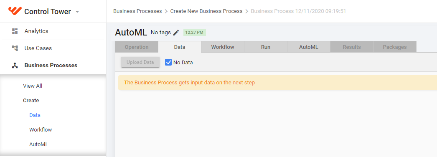Click the 12:27 PM time badge
This screenshot has height=157, width=437.
(195, 33)
